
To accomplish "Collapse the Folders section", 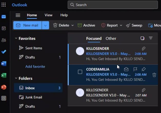I will (x=16, y=78).
